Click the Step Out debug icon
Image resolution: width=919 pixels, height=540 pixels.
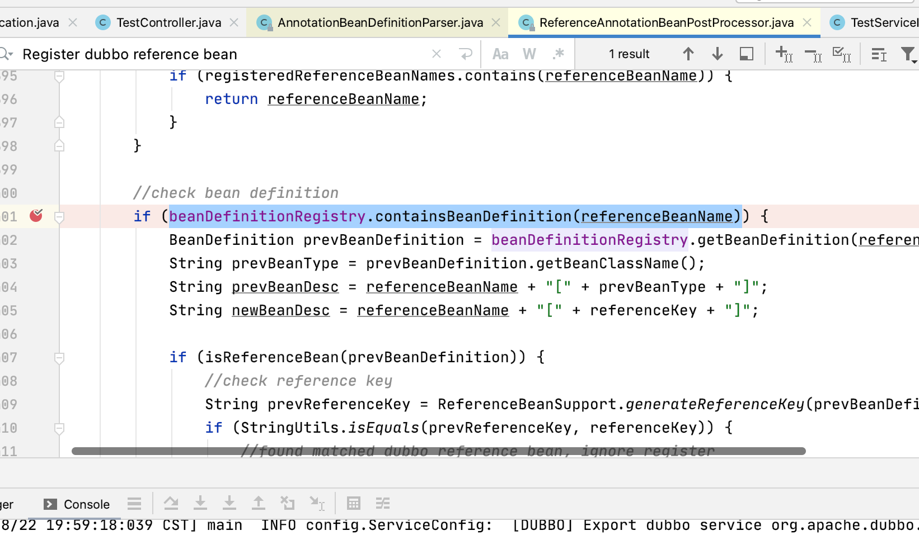click(259, 504)
